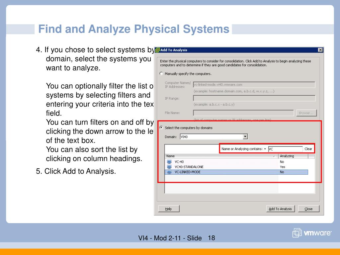Select the VC-40 row
Viewport: 340px width, 255px height.
(x=236, y=162)
